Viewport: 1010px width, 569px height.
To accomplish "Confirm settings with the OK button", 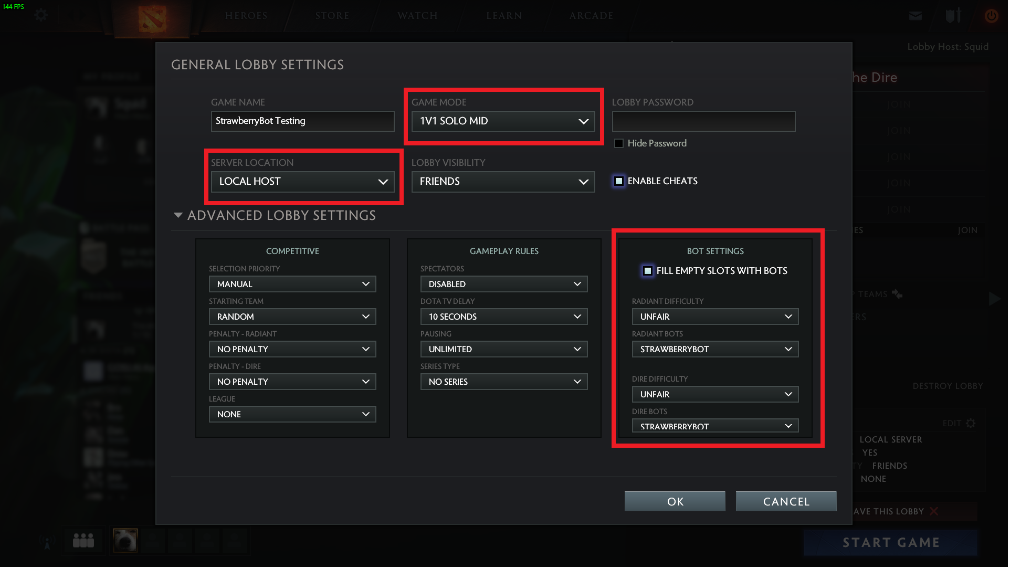I will pos(676,502).
